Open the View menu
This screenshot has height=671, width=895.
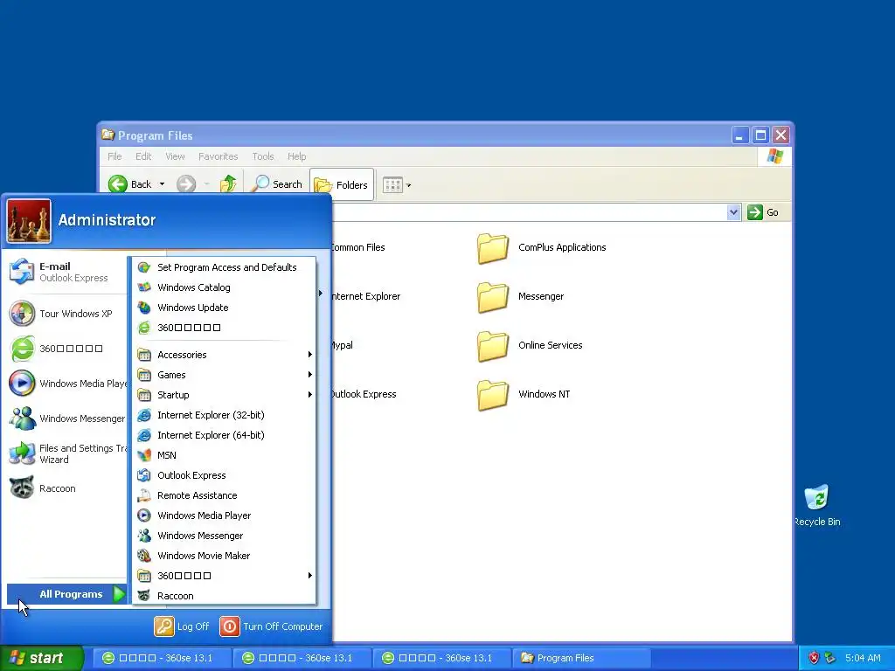175,156
